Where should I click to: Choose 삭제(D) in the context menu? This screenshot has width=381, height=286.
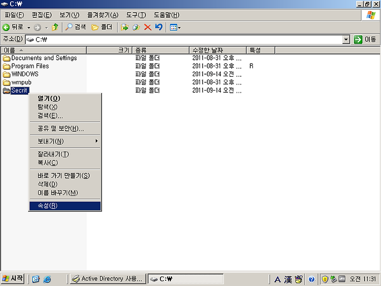(x=65, y=184)
